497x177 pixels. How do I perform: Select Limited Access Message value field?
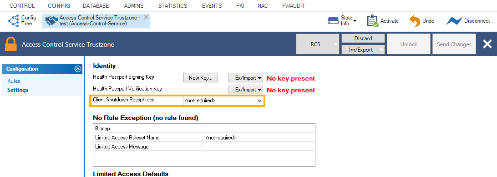pyautogui.click(x=259, y=147)
